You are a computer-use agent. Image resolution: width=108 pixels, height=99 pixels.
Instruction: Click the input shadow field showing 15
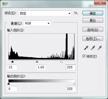(12, 67)
